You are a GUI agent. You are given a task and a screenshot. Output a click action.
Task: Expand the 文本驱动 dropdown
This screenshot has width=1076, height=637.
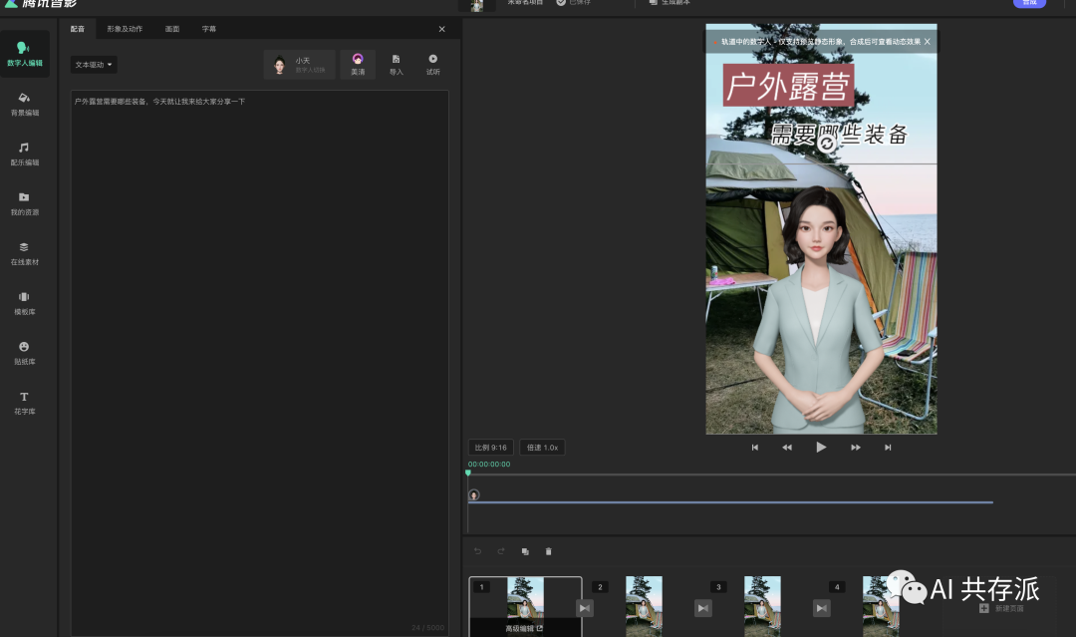point(95,65)
